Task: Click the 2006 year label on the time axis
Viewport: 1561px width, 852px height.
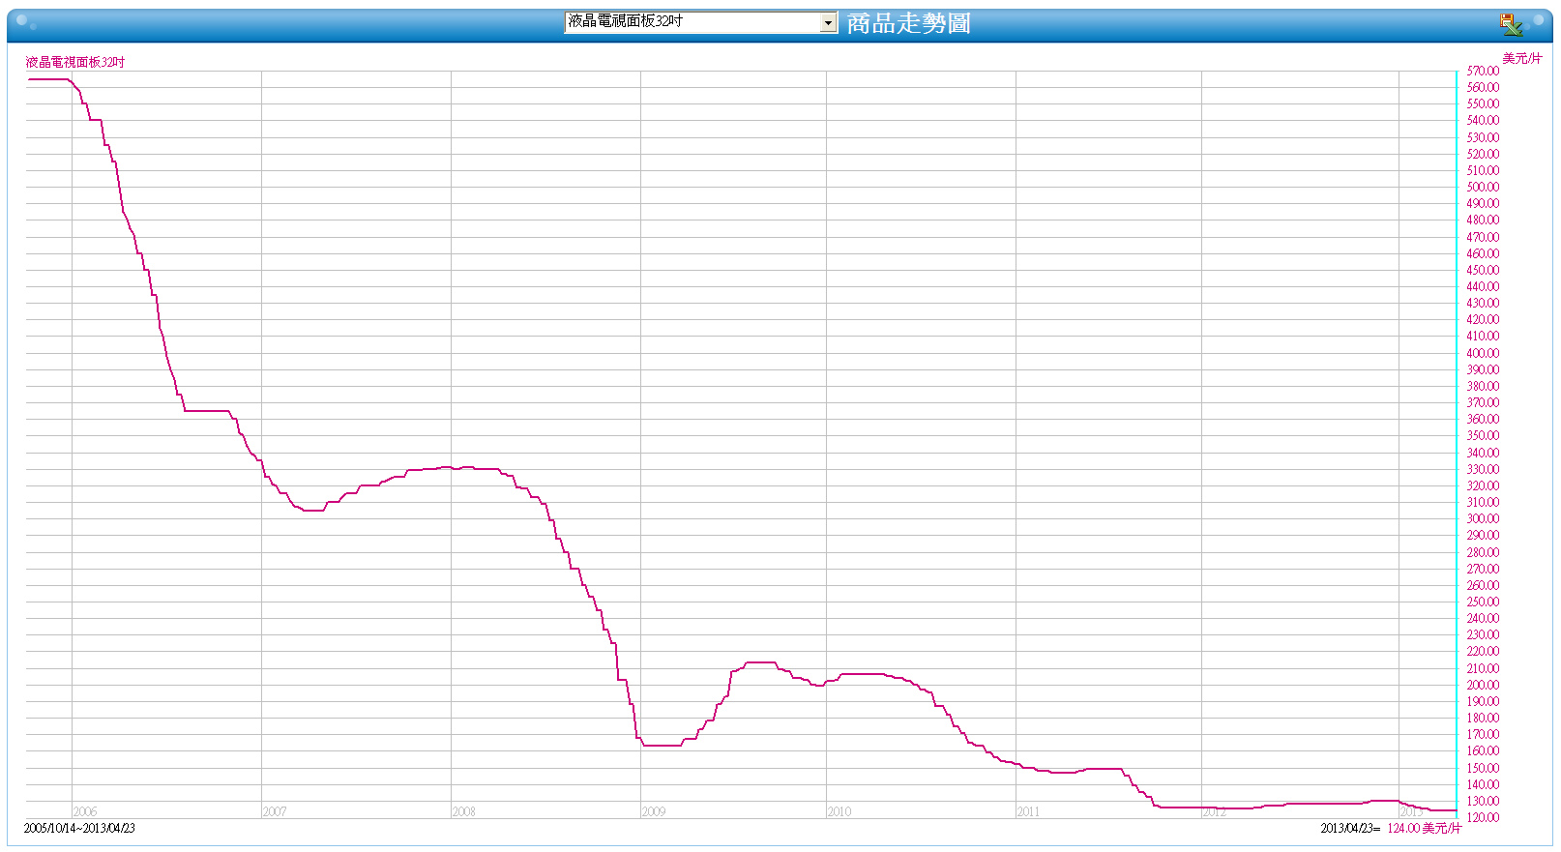Action: point(85,811)
